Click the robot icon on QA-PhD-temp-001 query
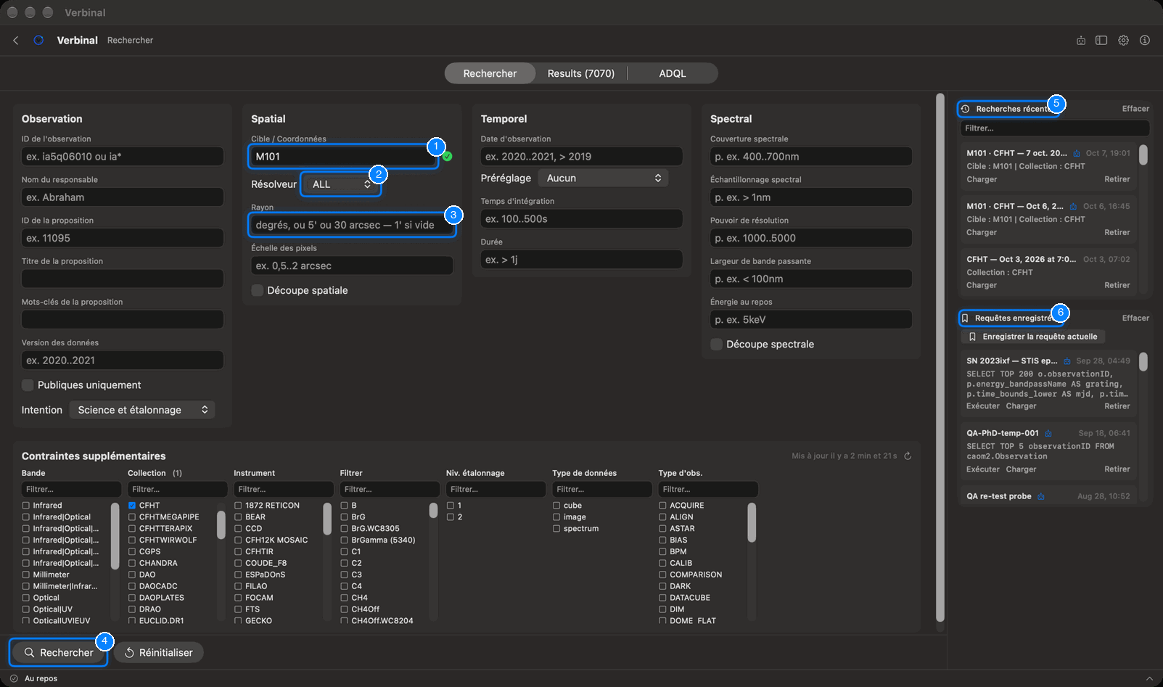Image resolution: width=1163 pixels, height=687 pixels. click(x=1048, y=434)
